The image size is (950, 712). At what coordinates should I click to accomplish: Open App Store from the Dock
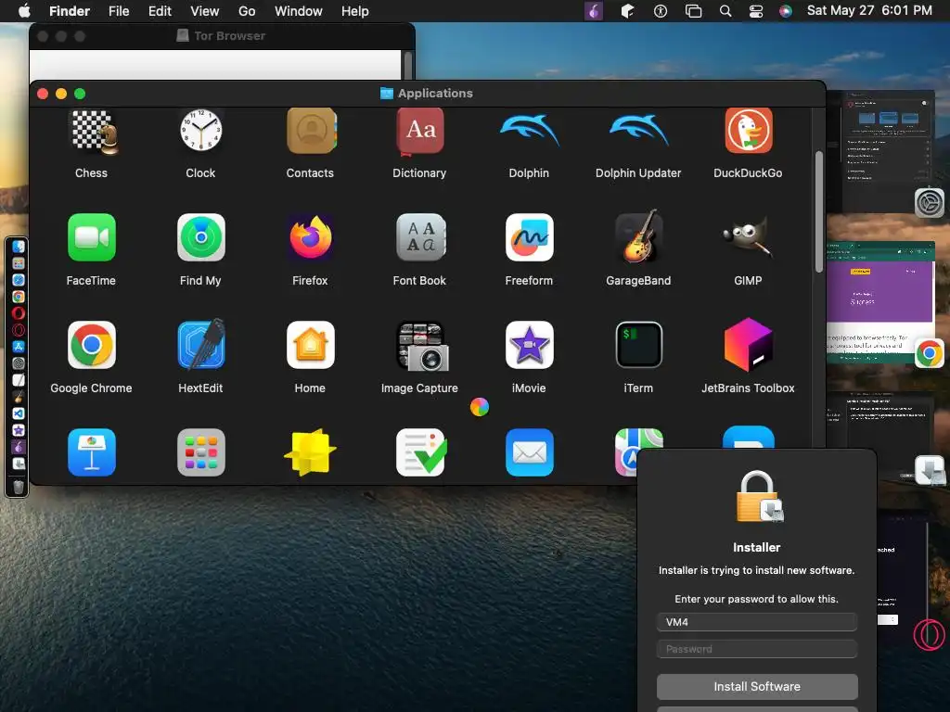tap(19, 347)
